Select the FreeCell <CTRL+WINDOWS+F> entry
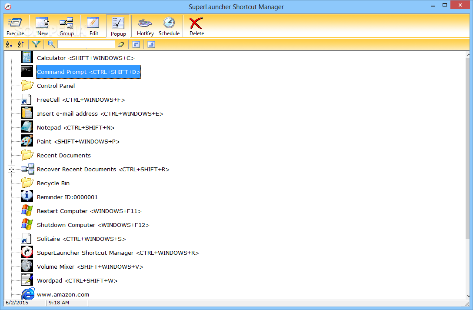Viewport: 473px width, 310px height. click(81, 100)
